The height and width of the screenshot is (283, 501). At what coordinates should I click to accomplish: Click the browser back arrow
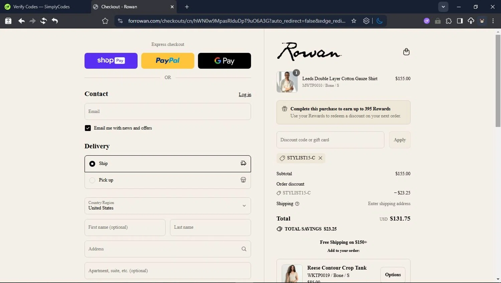click(21, 21)
